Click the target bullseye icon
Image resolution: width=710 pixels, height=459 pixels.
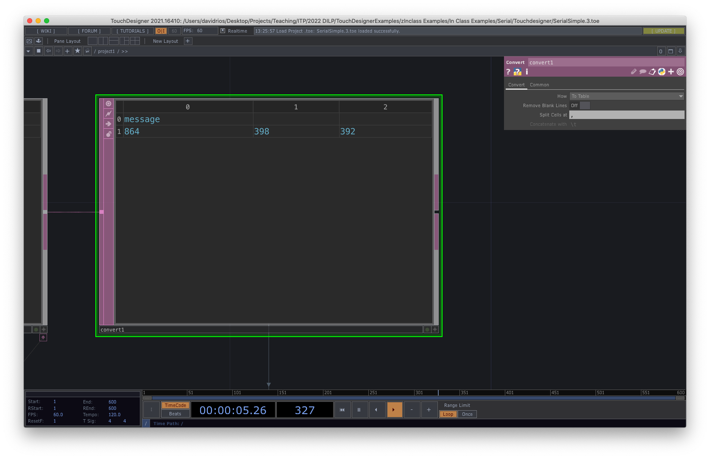[680, 72]
